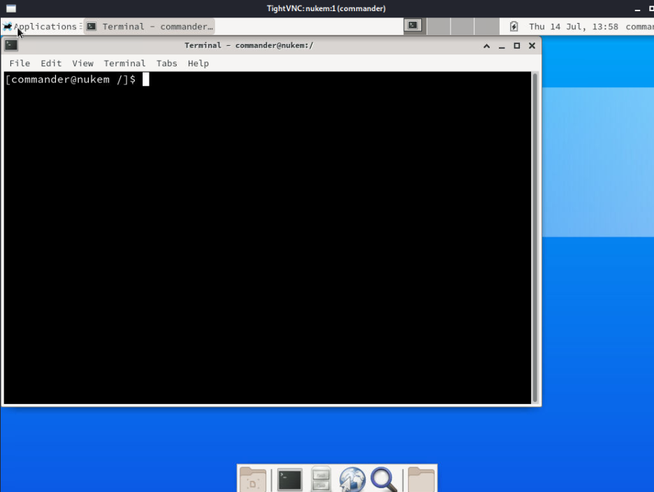Click the Show Desktop icon in the dock

253,479
